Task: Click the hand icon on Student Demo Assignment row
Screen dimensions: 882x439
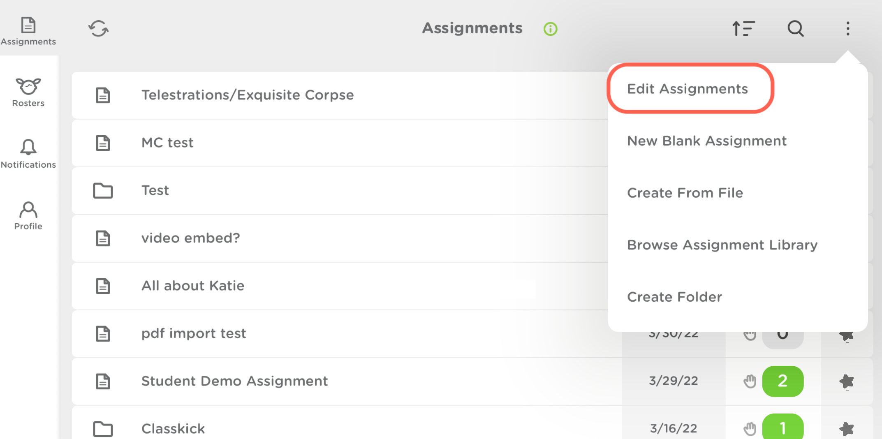Action: pyautogui.click(x=749, y=381)
